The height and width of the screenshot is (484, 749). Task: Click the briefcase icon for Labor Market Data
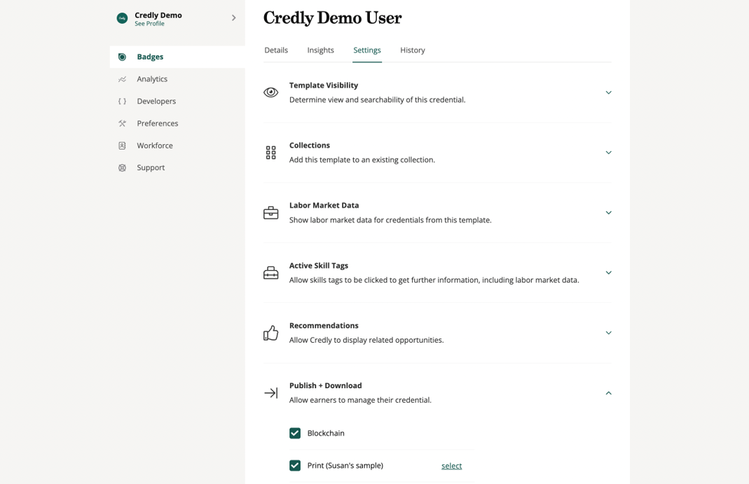270,212
